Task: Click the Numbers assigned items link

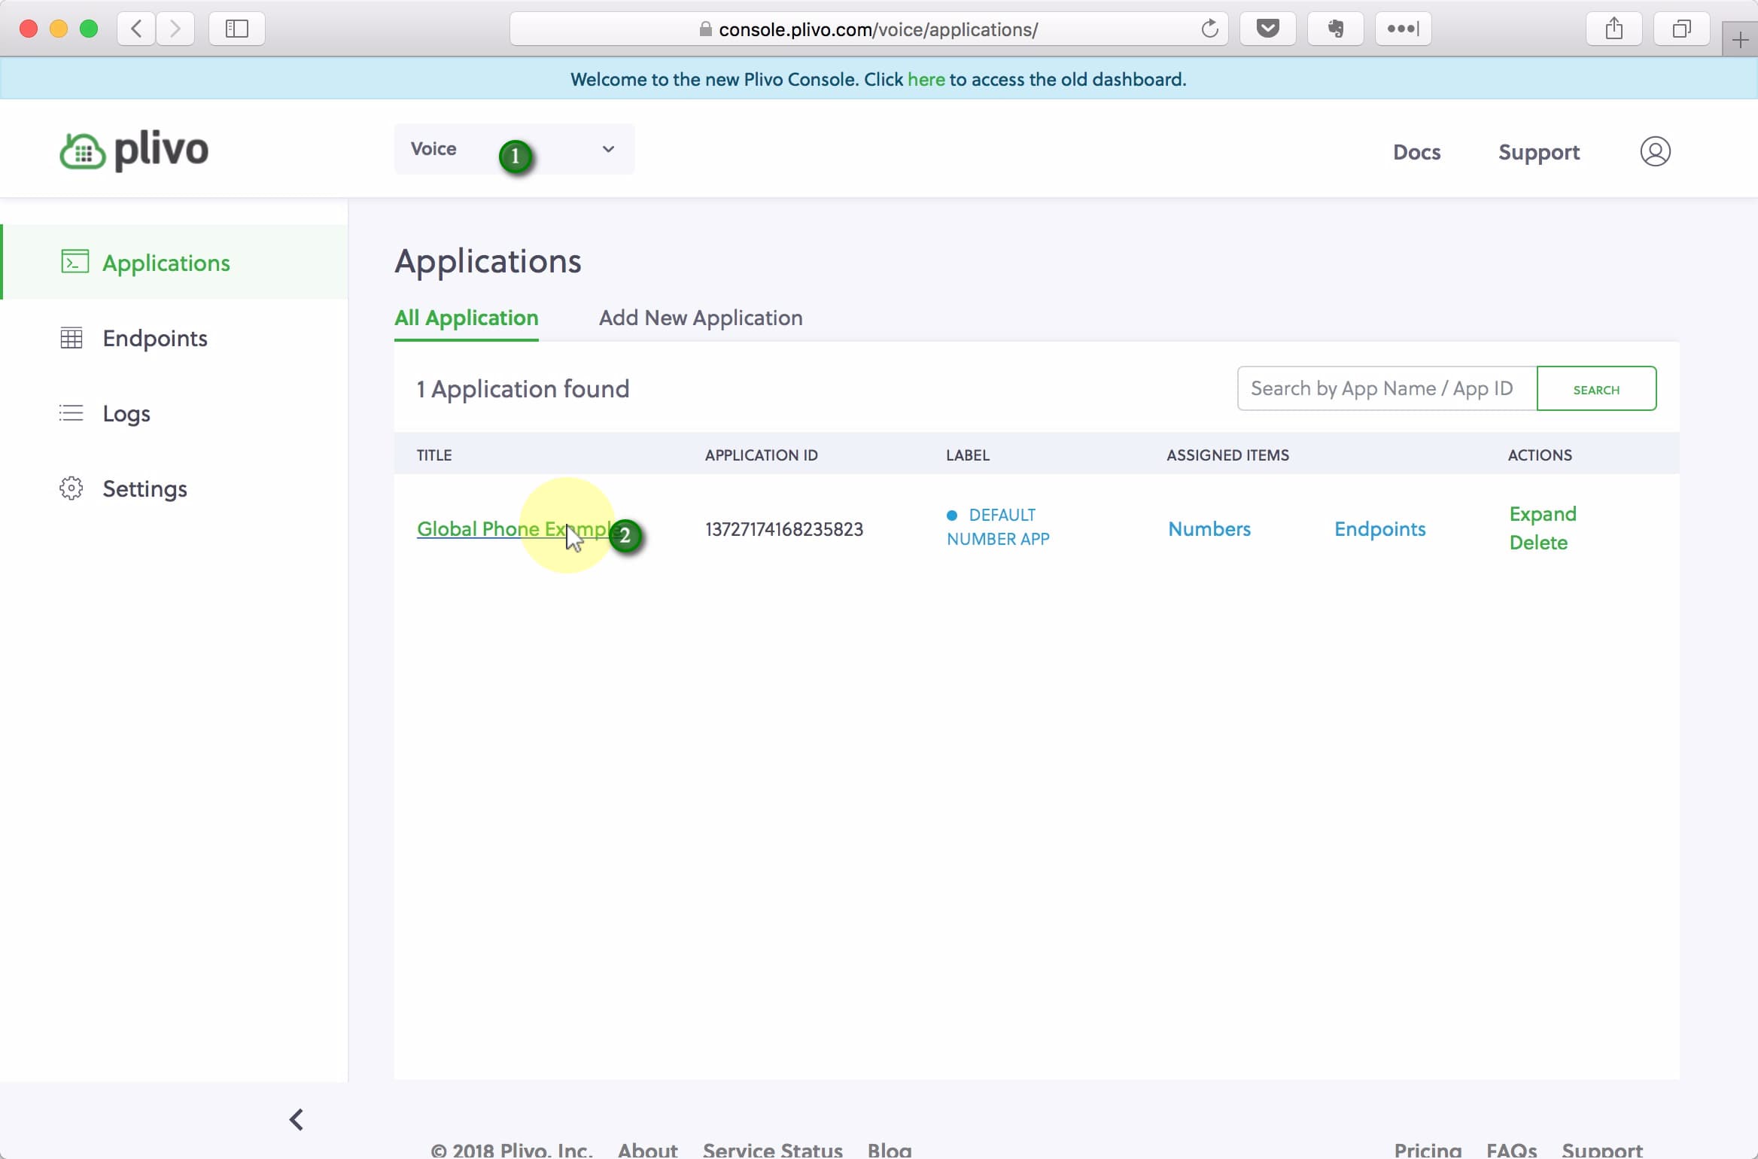Action: click(1209, 529)
